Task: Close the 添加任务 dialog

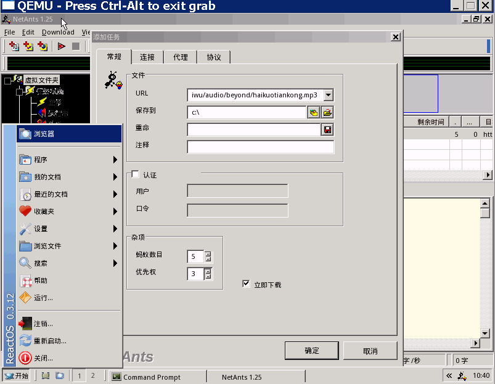Action: click(x=396, y=37)
